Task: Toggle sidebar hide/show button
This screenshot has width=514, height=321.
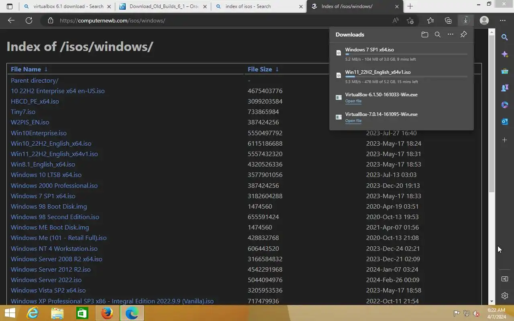Action: click(505, 279)
